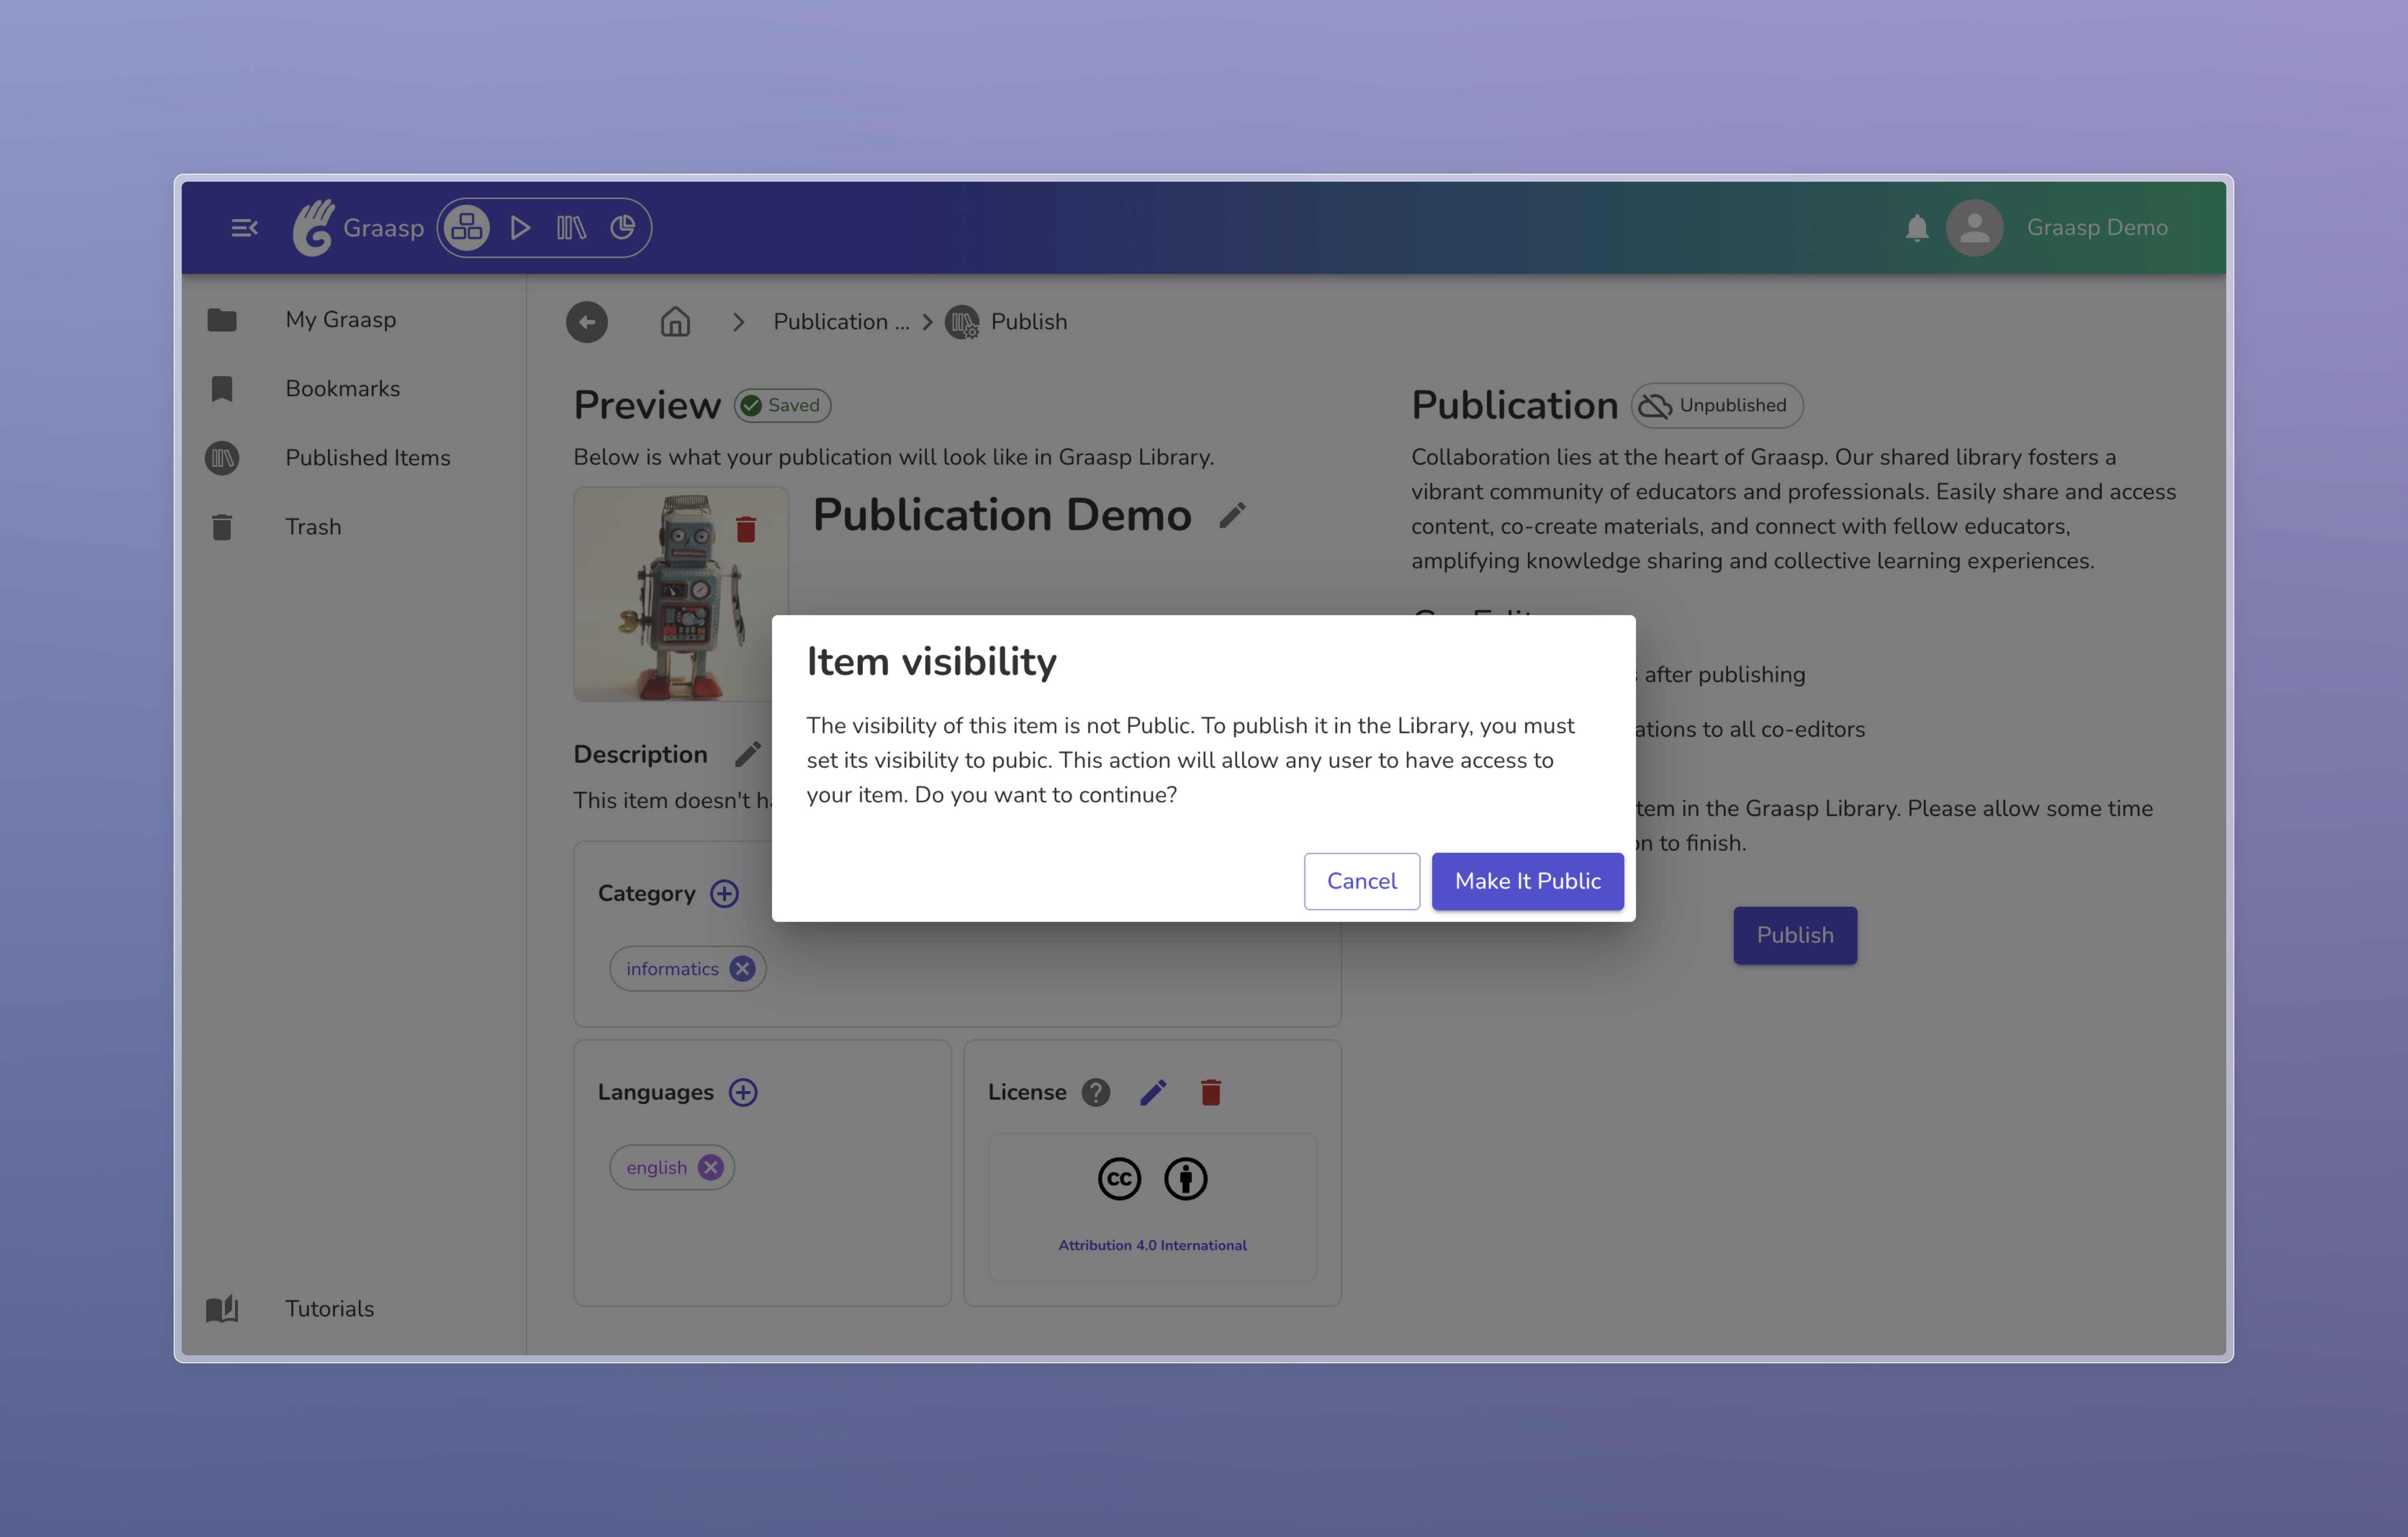Add a new category

725,893
